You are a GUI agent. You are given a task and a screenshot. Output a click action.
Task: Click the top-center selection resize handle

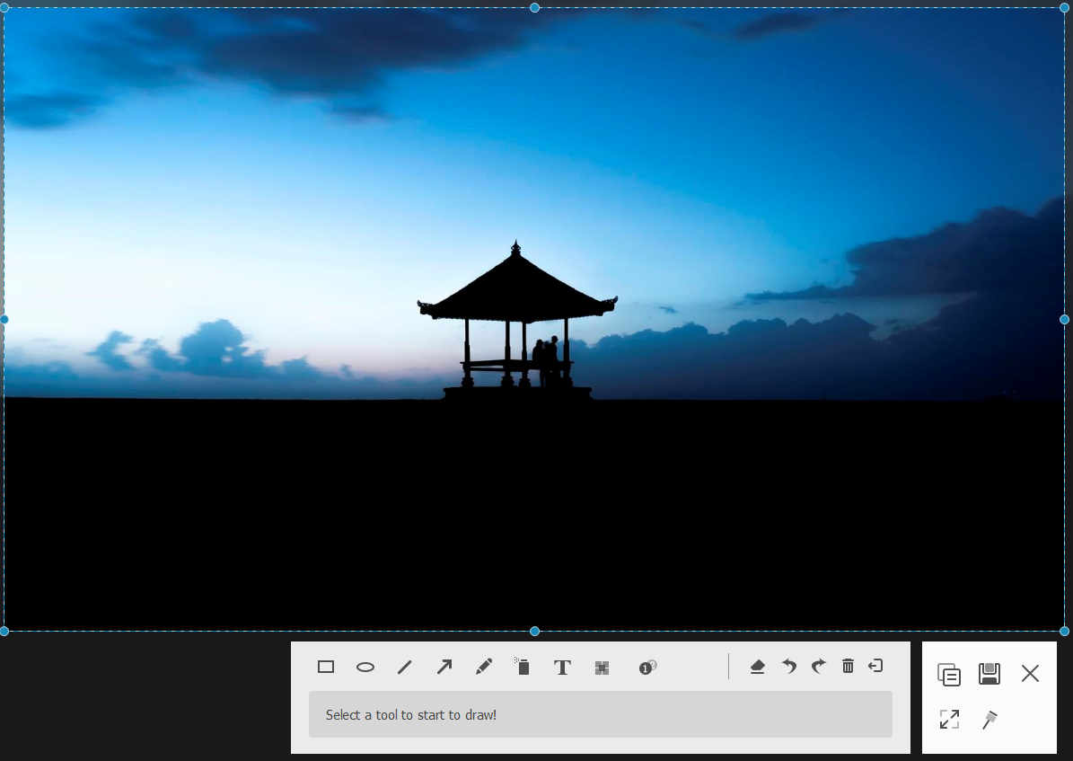[535, 8]
